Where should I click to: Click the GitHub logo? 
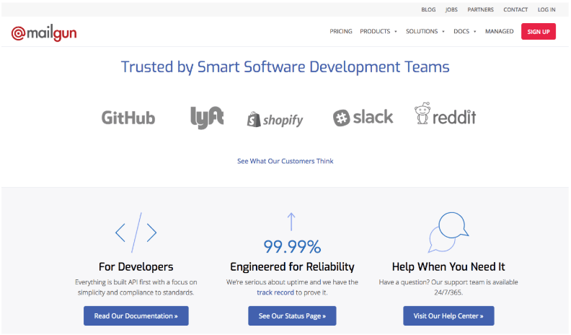(x=128, y=118)
